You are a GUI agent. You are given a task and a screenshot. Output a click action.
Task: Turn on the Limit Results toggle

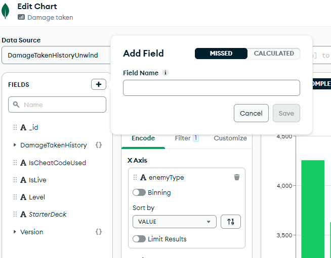tap(139, 239)
